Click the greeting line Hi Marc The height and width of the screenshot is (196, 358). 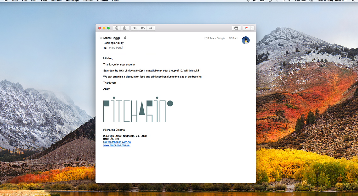[x=108, y=58]
